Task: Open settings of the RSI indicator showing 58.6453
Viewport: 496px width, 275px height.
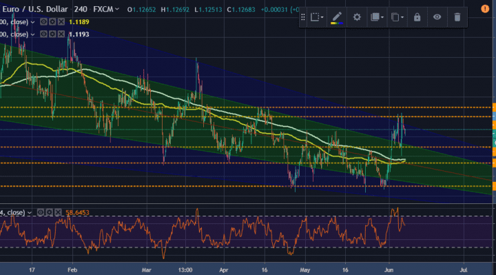Action: pyautogui.click(x=50, y=212)
